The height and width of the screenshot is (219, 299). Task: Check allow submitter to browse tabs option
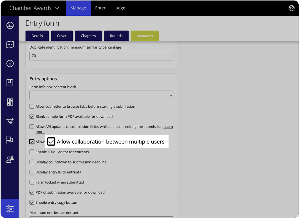[x=32, y=106]
